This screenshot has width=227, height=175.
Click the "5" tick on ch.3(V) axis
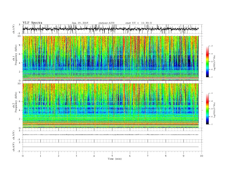pos(20,131)
